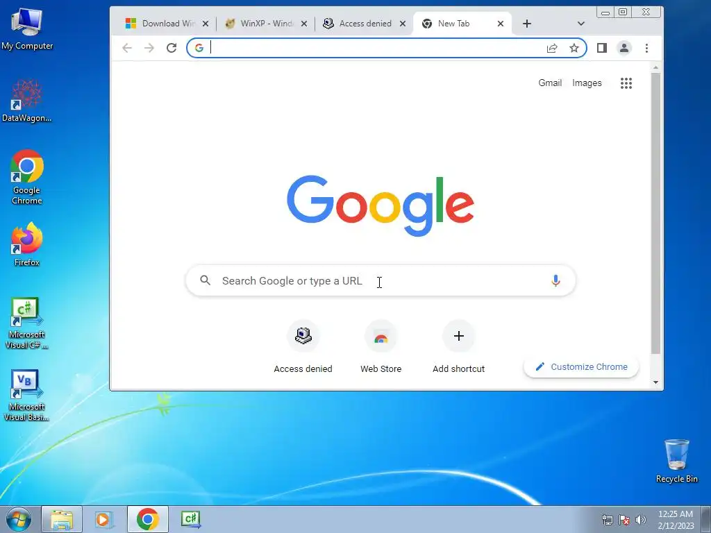Toggle Chrome side panel
Viewport: 711px width, 533px height.
(x=602, y=48)
